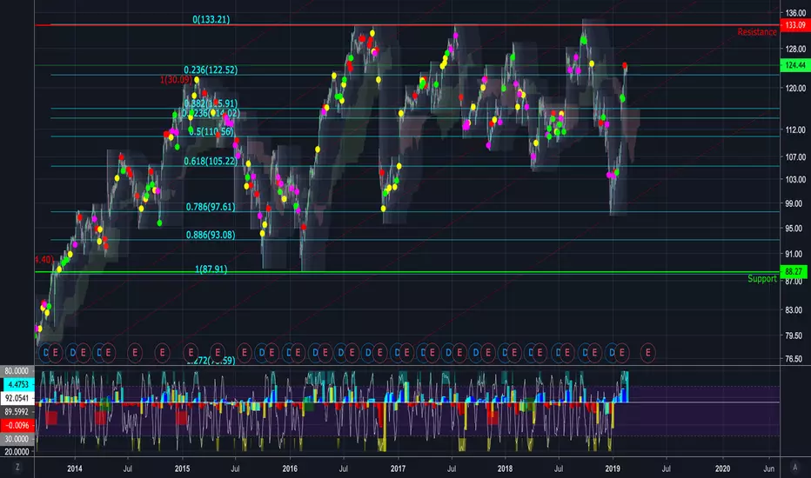Click 112.00 on the price axis

pyautogui.click(x=795, y=129)
